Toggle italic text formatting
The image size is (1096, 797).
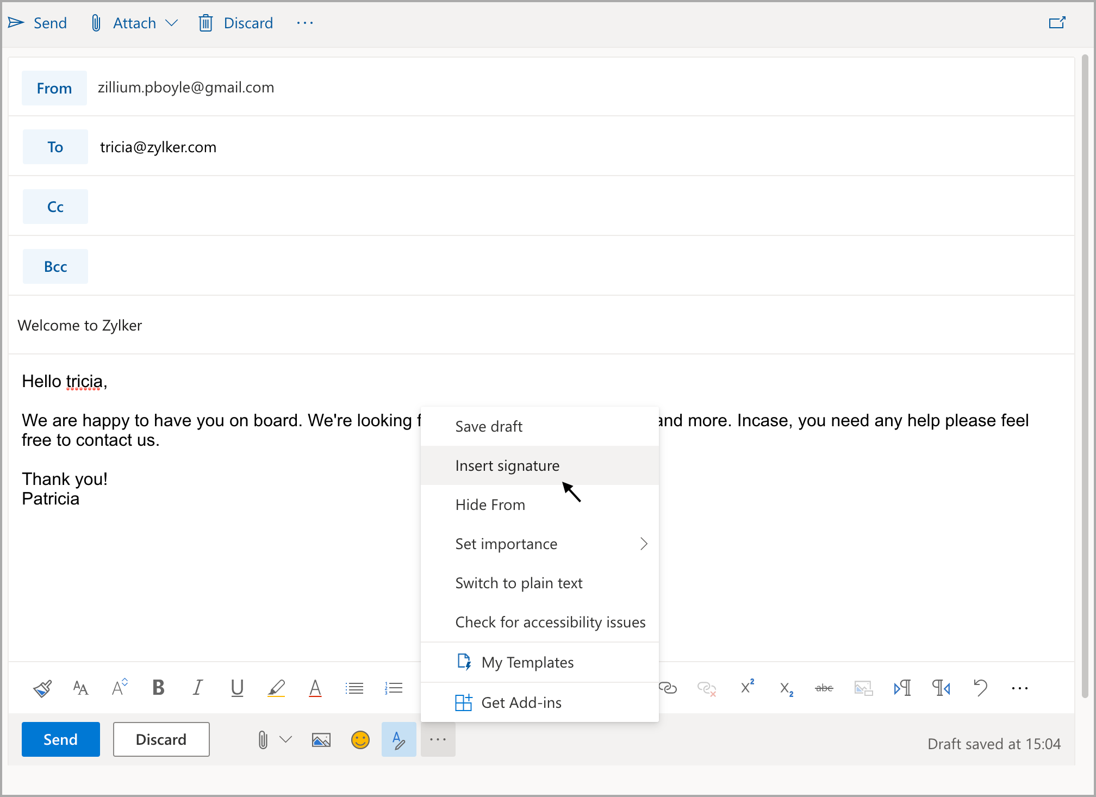[x=197, y=688]
